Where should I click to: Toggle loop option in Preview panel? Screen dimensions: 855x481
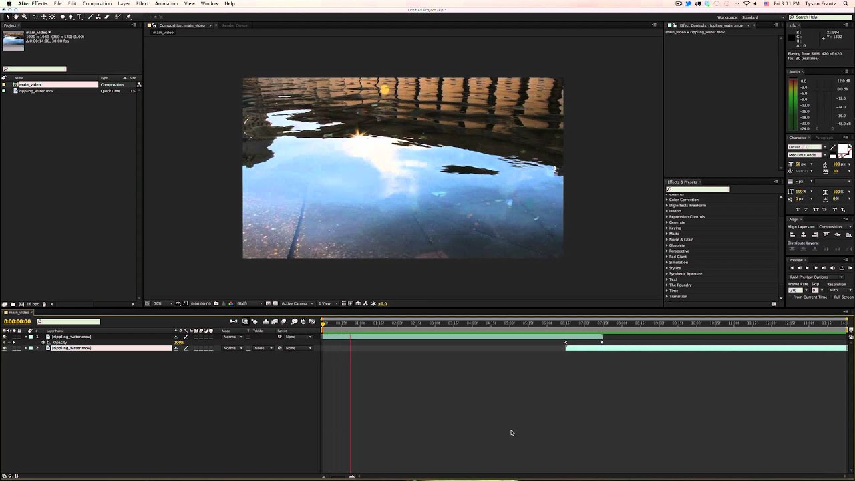click(842, 268)
